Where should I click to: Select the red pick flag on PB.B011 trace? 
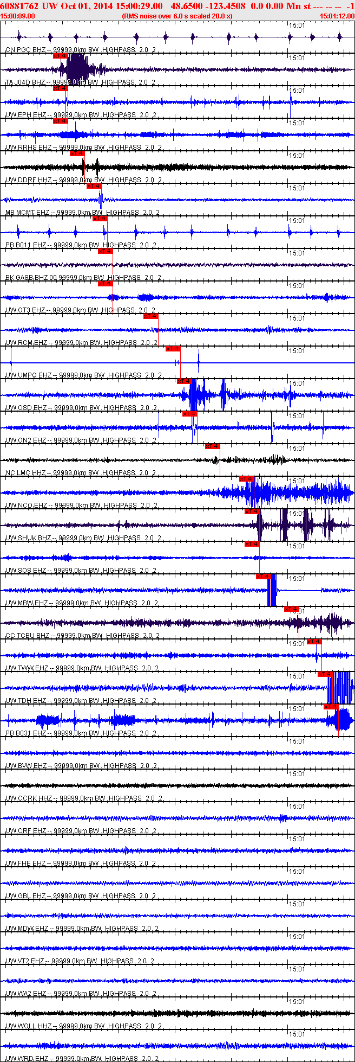pyautogui.click(x=100, y=218)
